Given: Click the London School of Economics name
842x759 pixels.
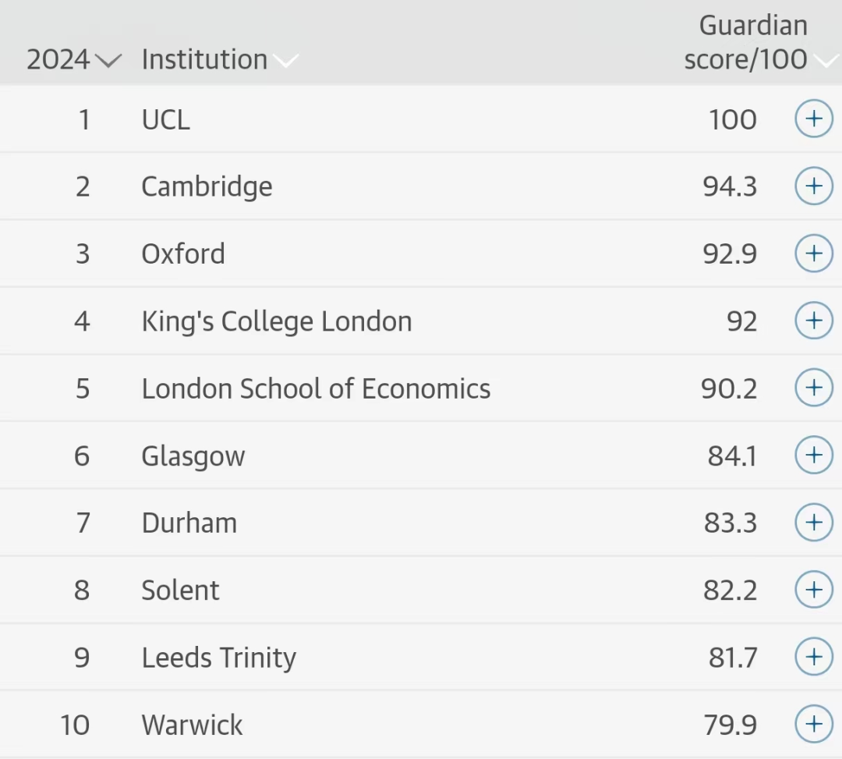Looking at the screenshot, I should (x=316, y=388).
